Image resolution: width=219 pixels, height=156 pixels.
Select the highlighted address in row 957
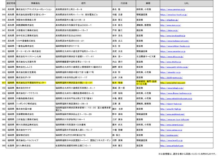tap(74, 83)
